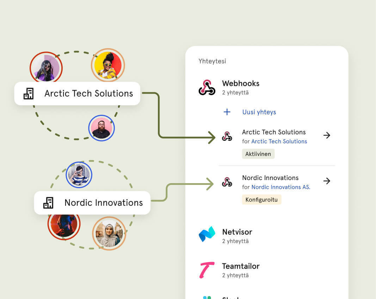Click the Netvisor logo icon

tap(207, 234)
